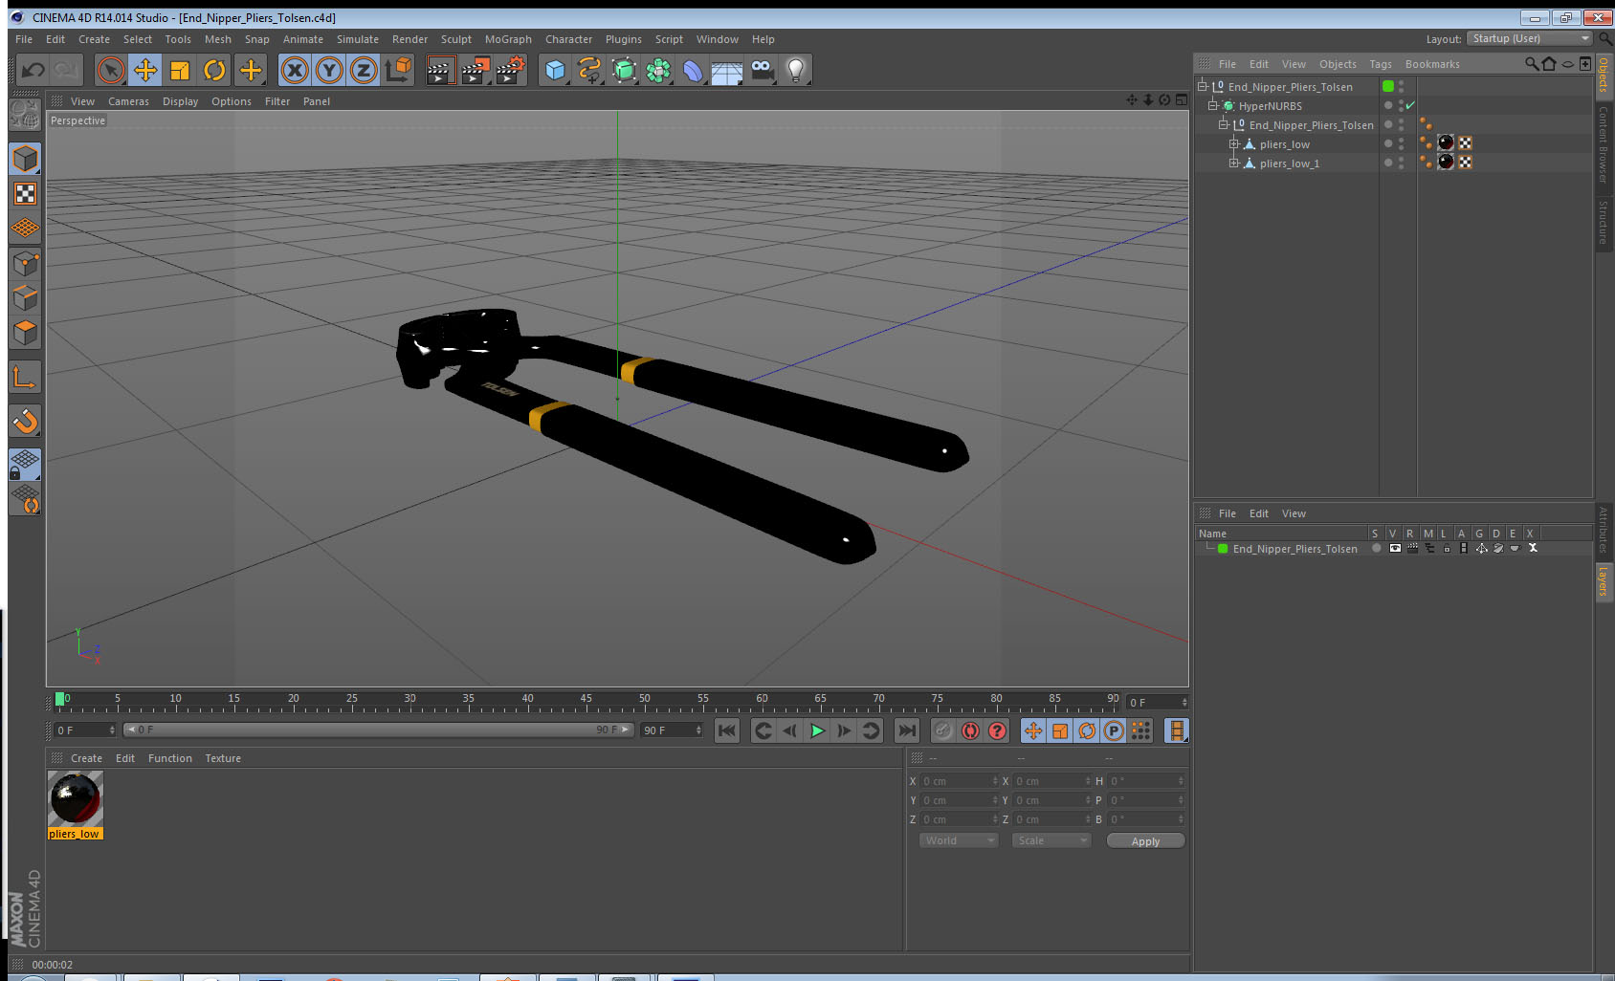Open the viewport Cameras menu
Screen dimensions: 1615x981
[128, 101]
